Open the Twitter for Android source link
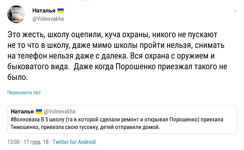 (x=74, y=142)
